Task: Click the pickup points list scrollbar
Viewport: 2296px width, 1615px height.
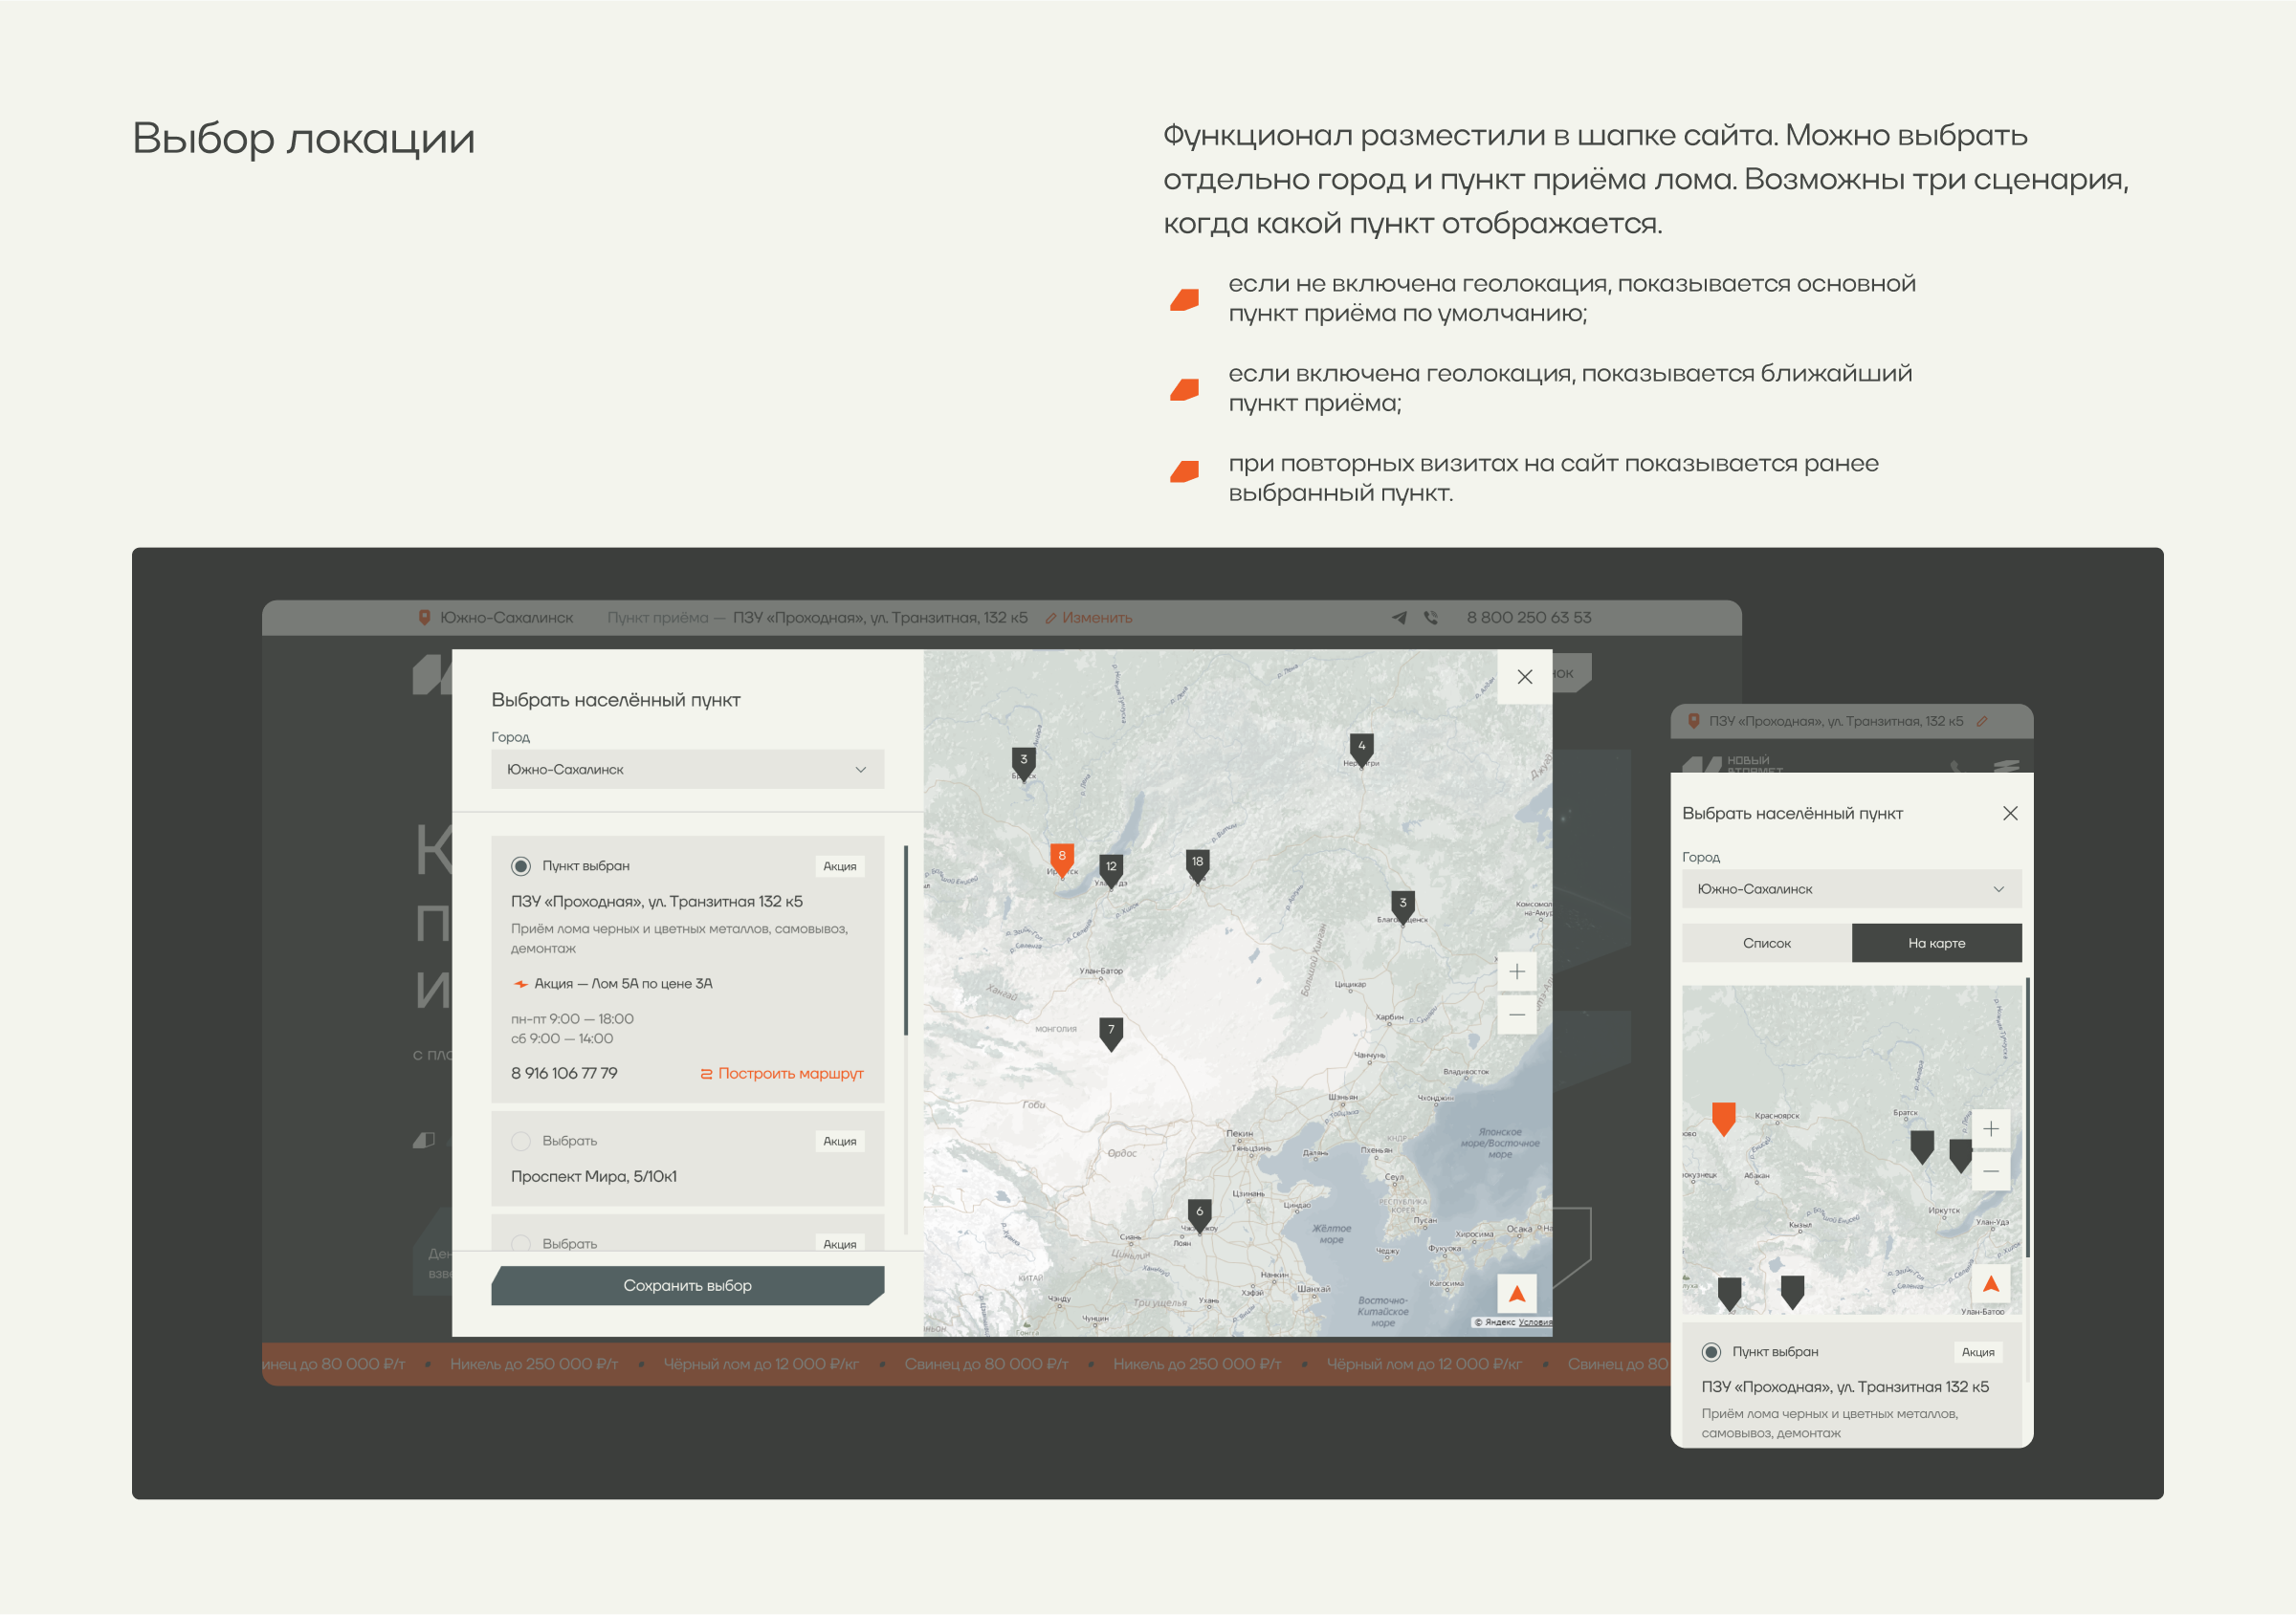Action: (x=906, y=939)
